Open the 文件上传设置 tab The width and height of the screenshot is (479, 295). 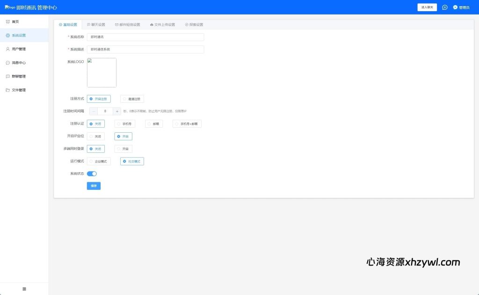click(x=162, y=25)
